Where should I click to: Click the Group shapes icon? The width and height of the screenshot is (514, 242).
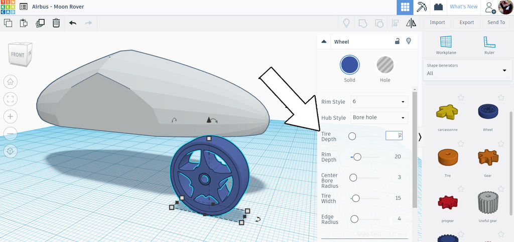362,23
